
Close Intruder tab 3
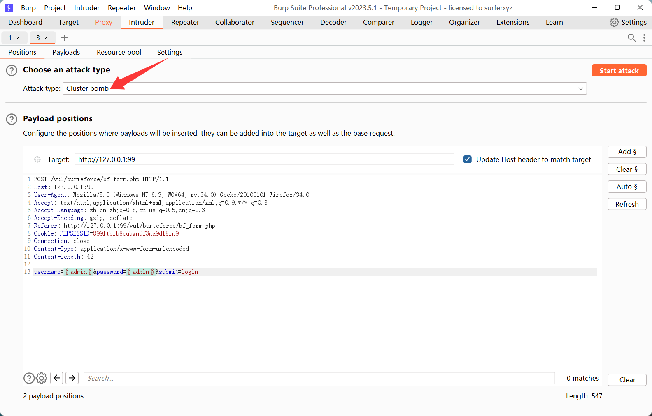(46, 38)
